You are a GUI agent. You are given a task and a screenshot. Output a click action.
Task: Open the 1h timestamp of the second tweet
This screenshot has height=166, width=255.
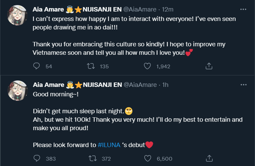pyautogui.click(x=165, y=85)
